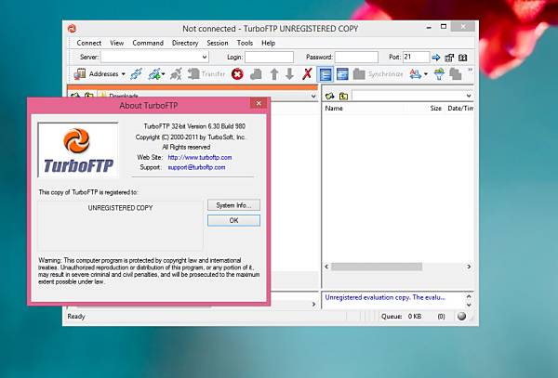Open the Help menu
This screenshot has height=378, width=558.
click(269, 43)
